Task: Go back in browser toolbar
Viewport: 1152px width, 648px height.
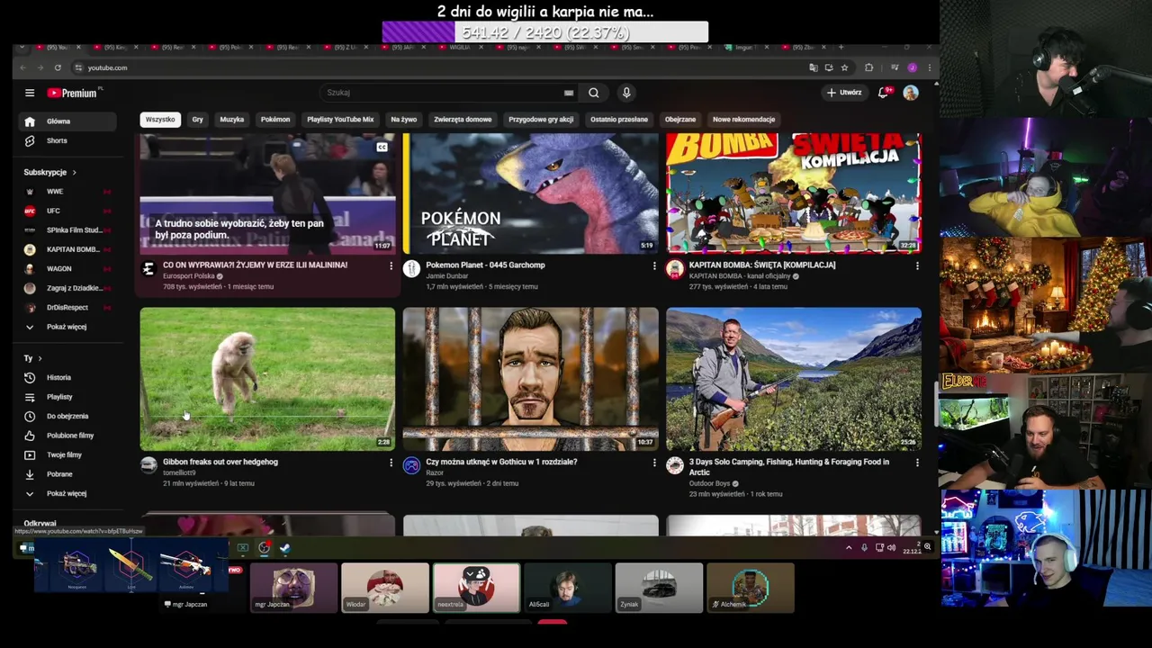Action: 23,67
